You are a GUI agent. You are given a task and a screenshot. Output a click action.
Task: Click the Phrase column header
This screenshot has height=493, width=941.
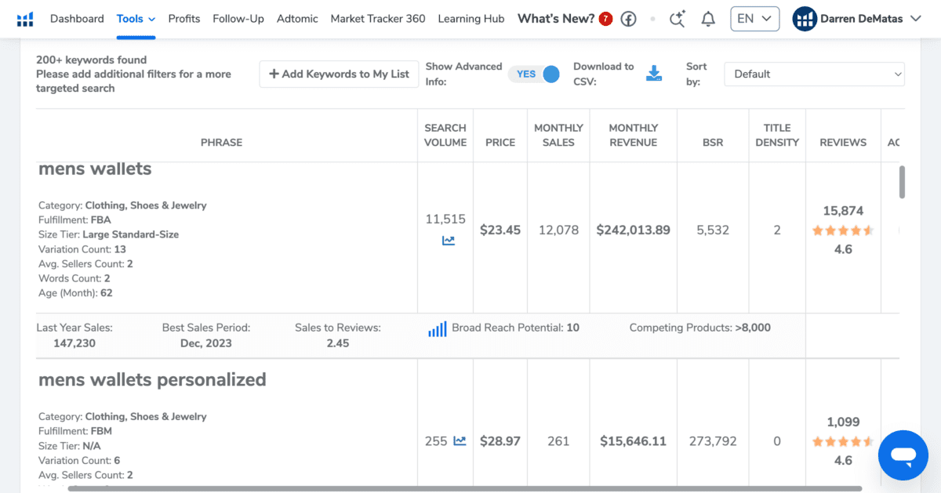pos(222,143)
